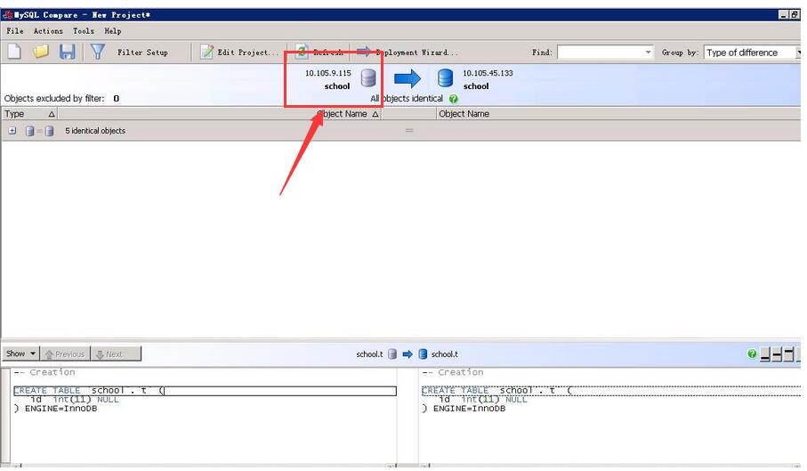Viewport: 807px width, 471px height.
Task: Click the Next difference button
Action: pyautogui.click(x=116, y=353)
